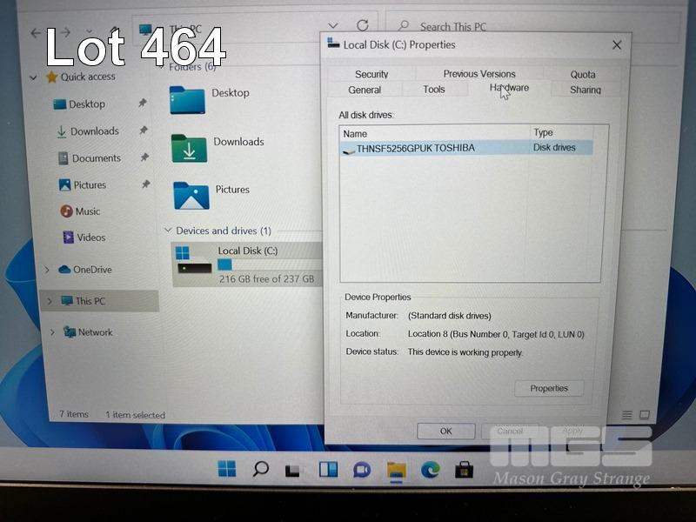The height and width of the screenshot is (522, 696).
Task: Open the address bar history dropdown
Action: tap(333, 26)
